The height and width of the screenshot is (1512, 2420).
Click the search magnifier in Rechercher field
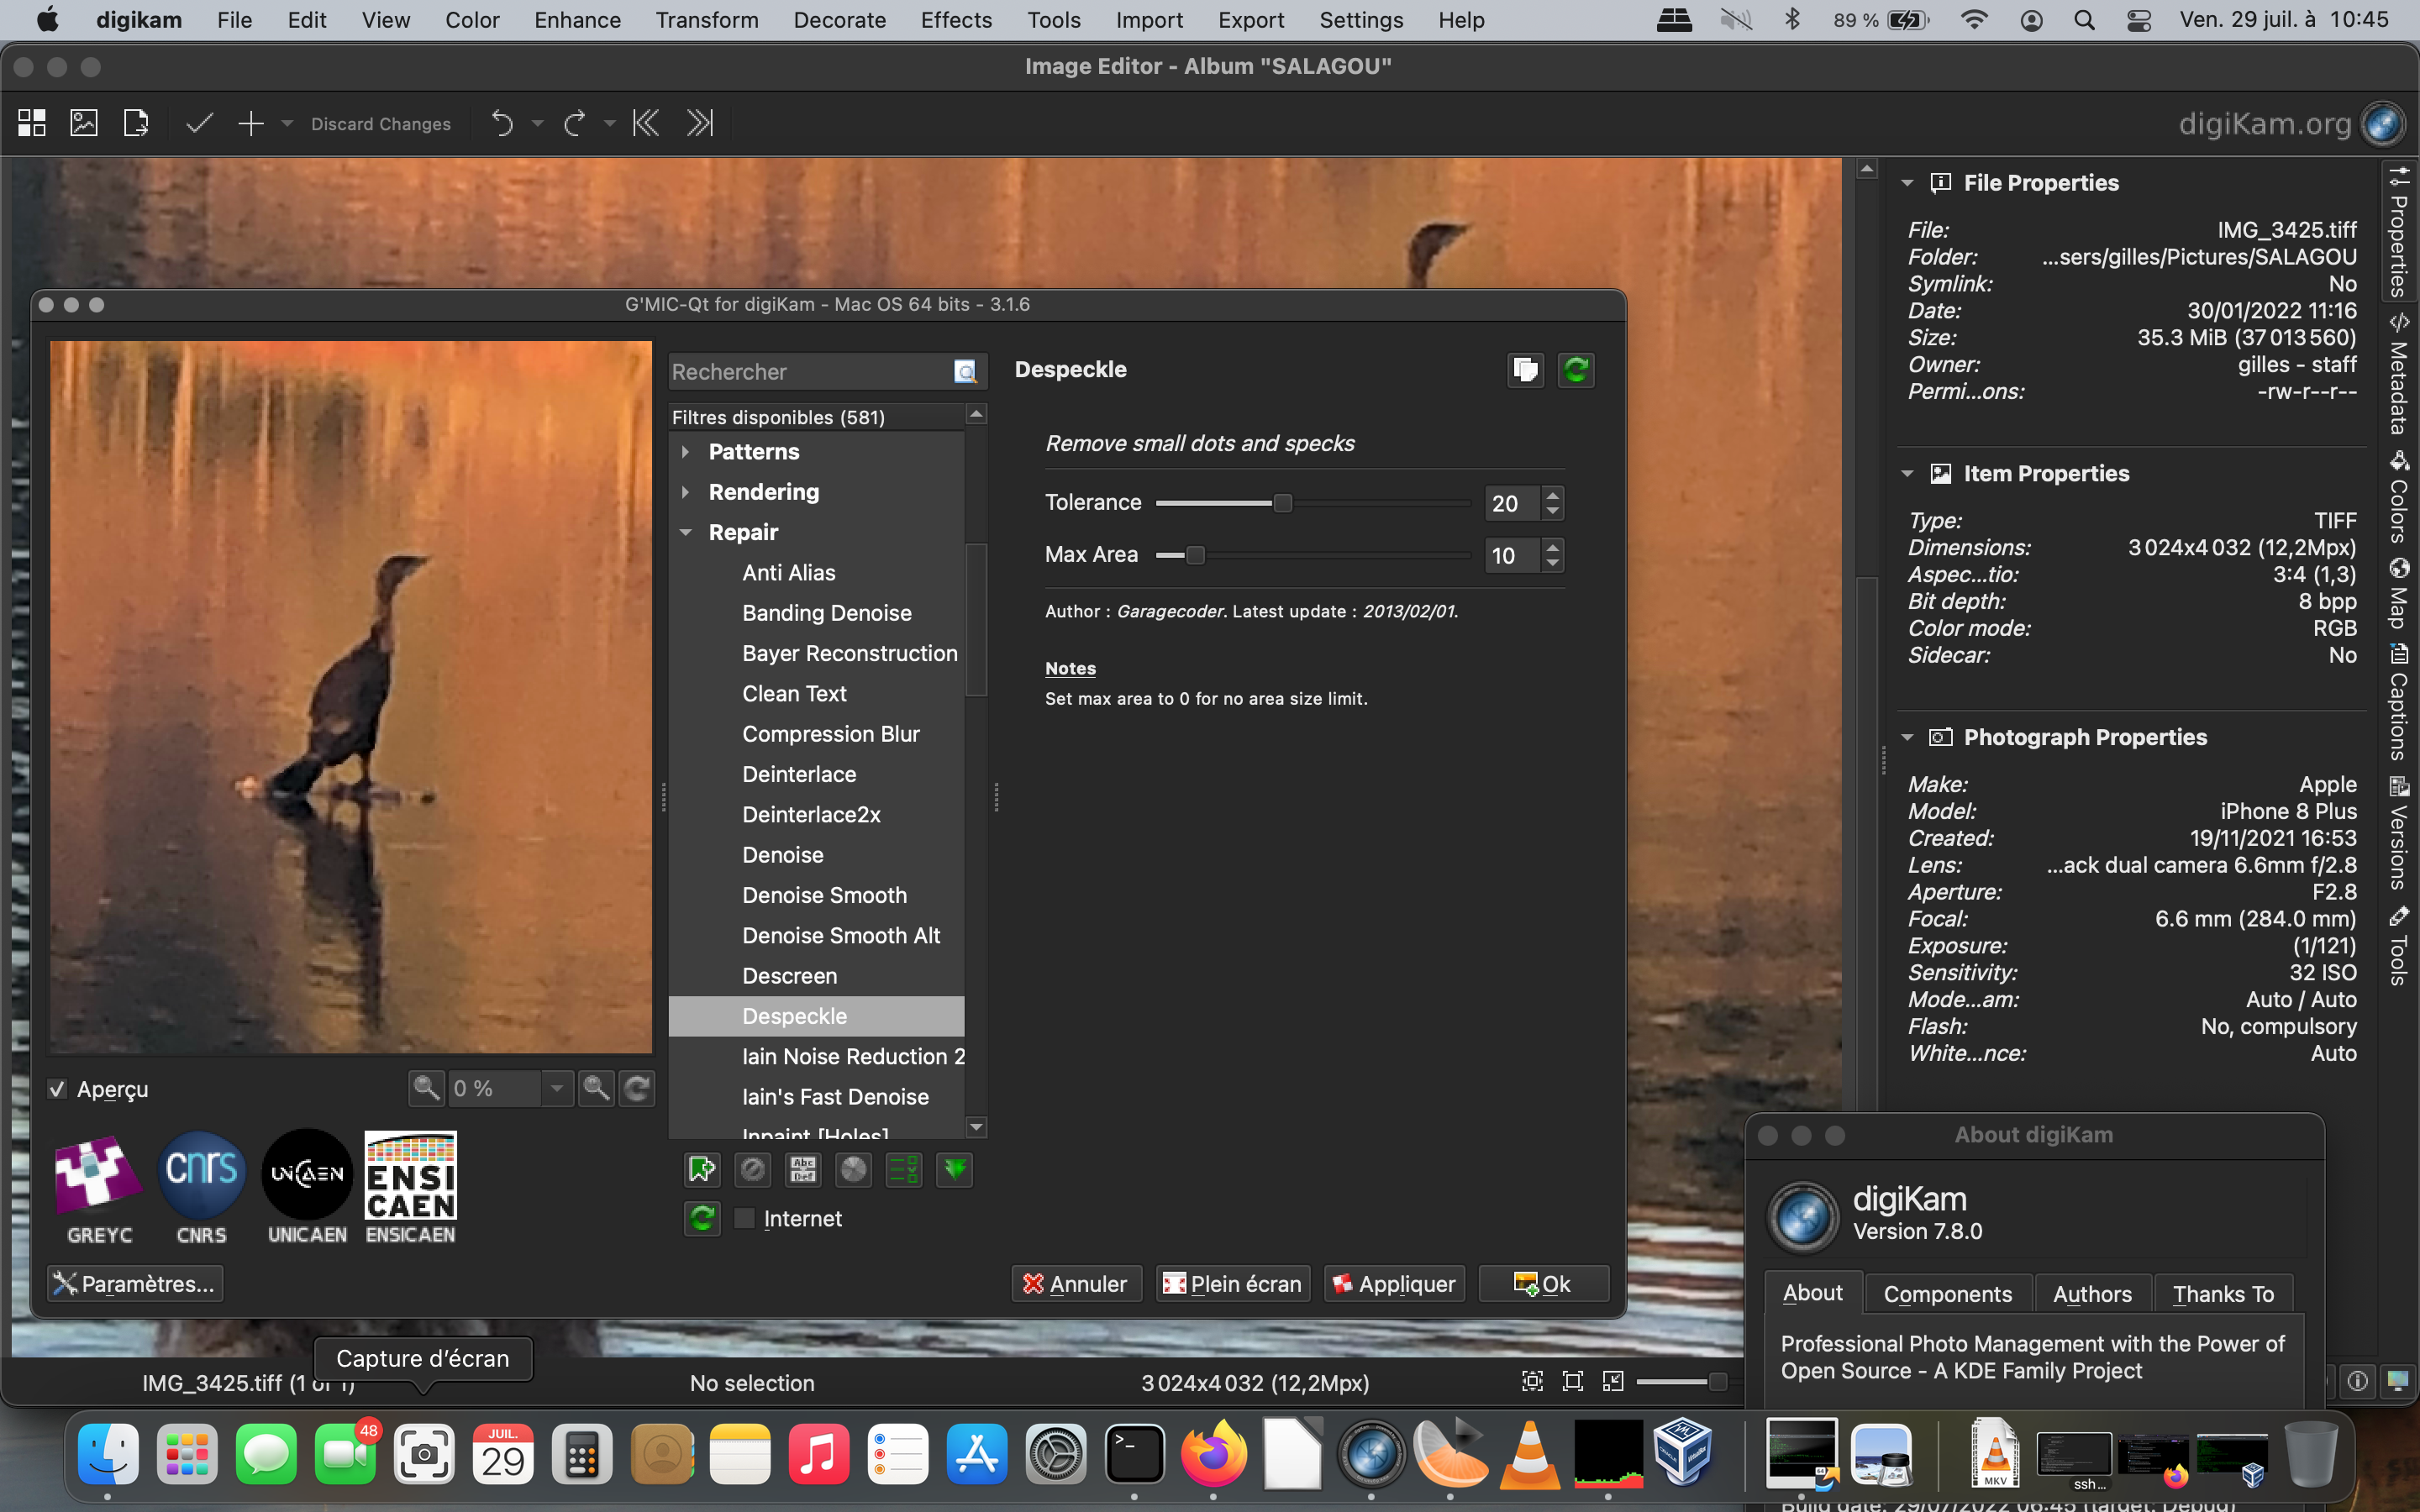[965, 372]
